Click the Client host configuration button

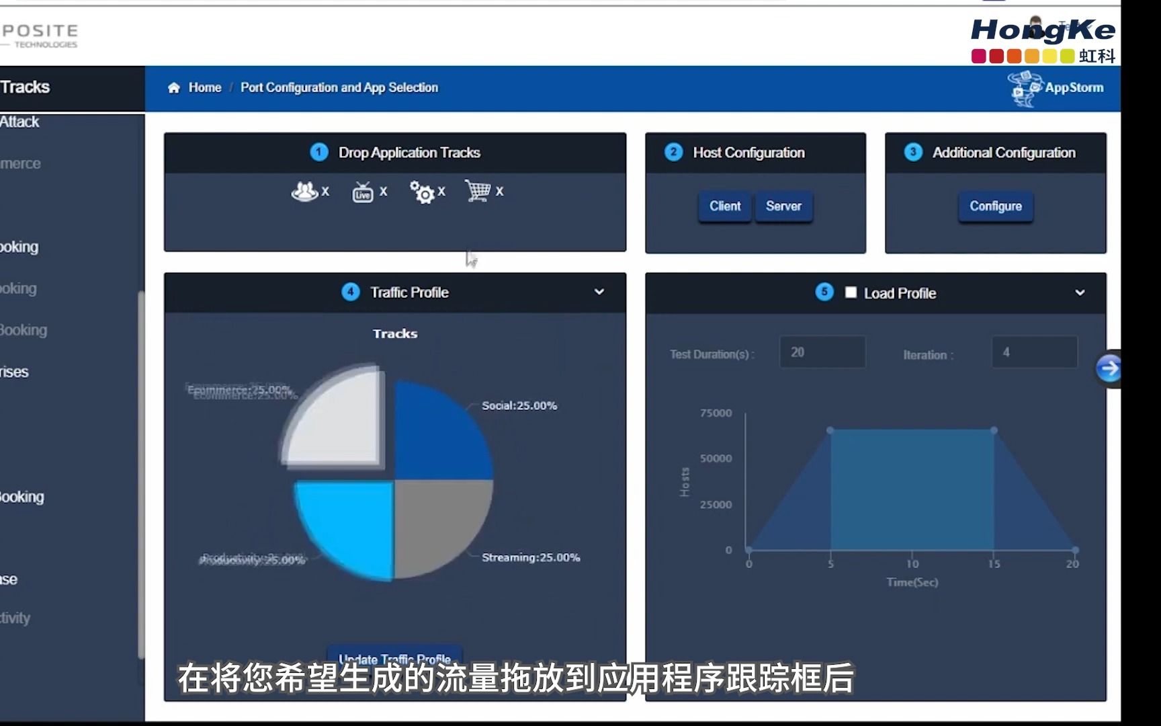pyautogui.click(x=724, y=206)
